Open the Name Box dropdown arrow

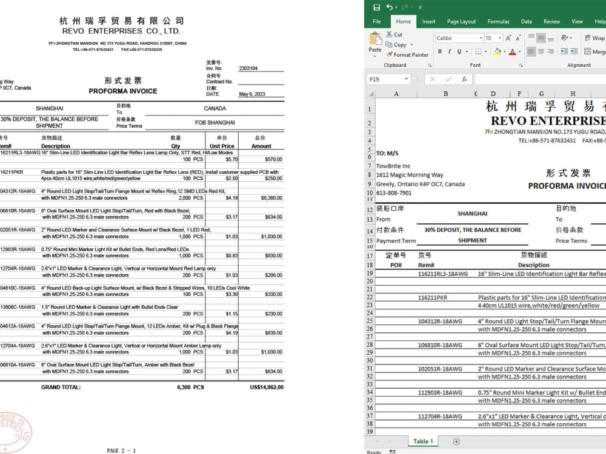pos(406,79)
